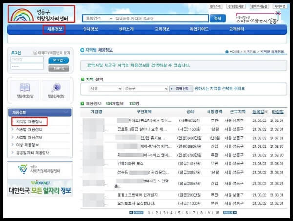
Task: Open the 인재정보 main menu
Action: pos(90,29)
